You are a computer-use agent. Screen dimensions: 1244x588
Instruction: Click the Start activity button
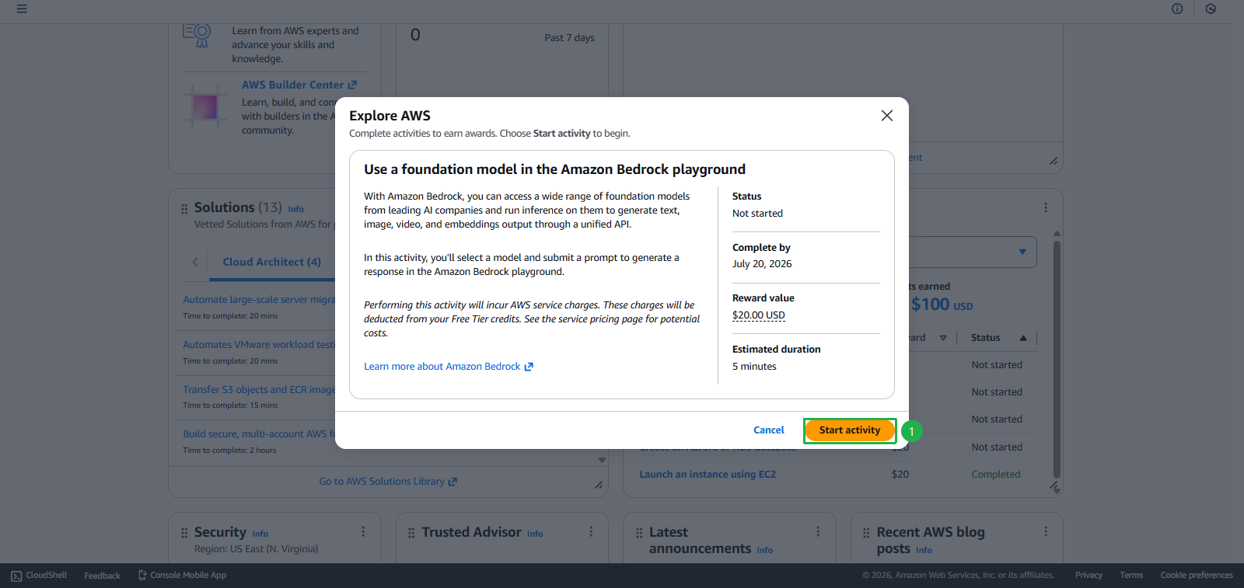(x=849, y=430)
